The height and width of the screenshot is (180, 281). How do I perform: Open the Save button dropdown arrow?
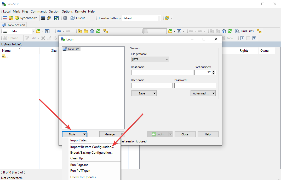pos(154,93)
